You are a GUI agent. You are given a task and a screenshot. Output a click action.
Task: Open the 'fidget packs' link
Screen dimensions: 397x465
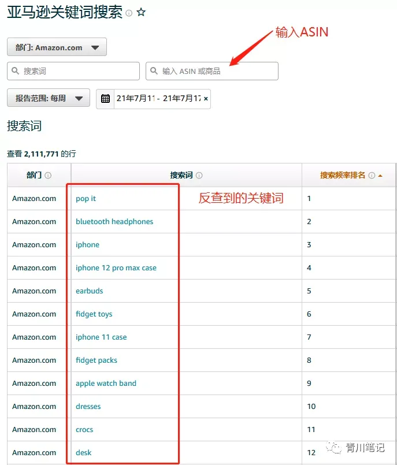point(97,360)
